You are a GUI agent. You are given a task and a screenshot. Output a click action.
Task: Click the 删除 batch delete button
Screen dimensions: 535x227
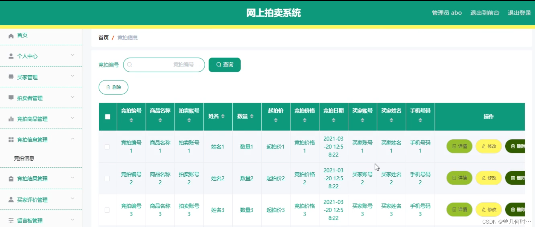point(113,87)
